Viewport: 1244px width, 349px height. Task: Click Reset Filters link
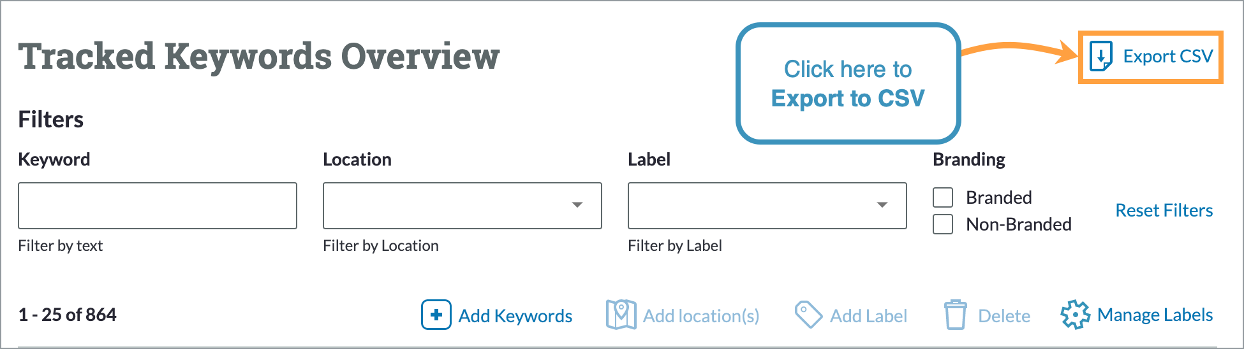(1164, 210)
